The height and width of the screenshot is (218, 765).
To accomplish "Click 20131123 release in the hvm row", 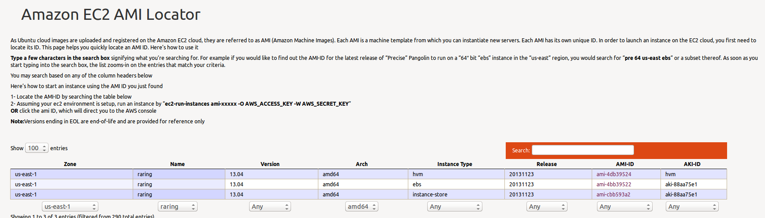I will [522, 174].
